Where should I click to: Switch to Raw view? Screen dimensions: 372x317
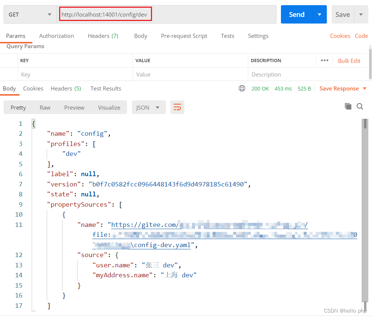[45, 107]
